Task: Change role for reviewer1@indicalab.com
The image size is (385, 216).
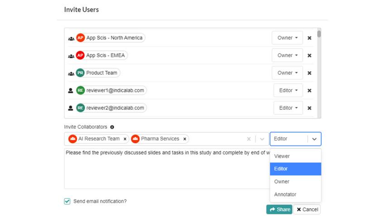Action: 288,90
